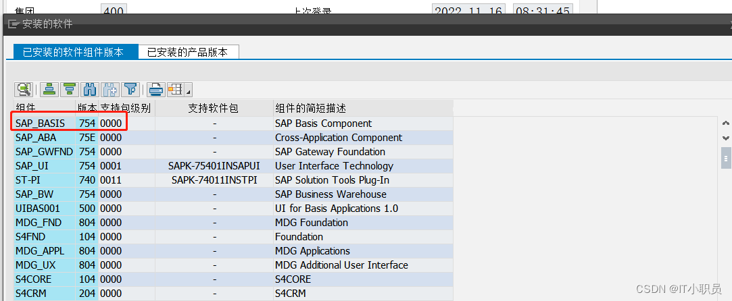Select the SAP_BW component cell
This screenshot has width=732, height=301.
click(45, 194)
